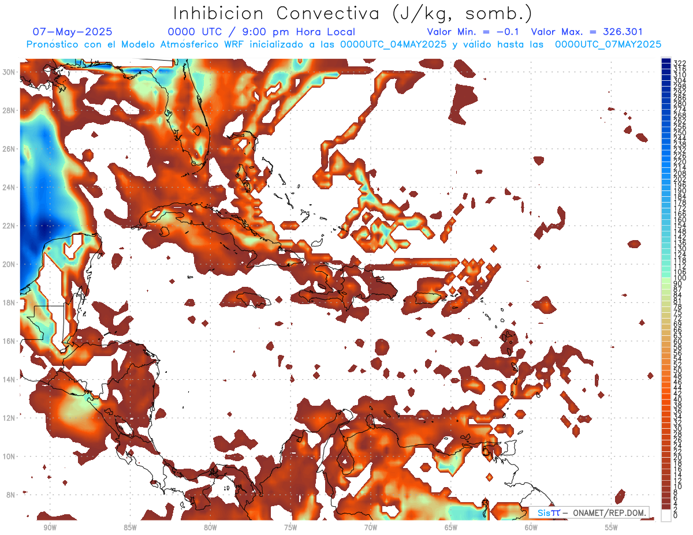Click the pale green swatch beside 100
The height and width of the screenshot is (535, 693).
pos(666,281)
